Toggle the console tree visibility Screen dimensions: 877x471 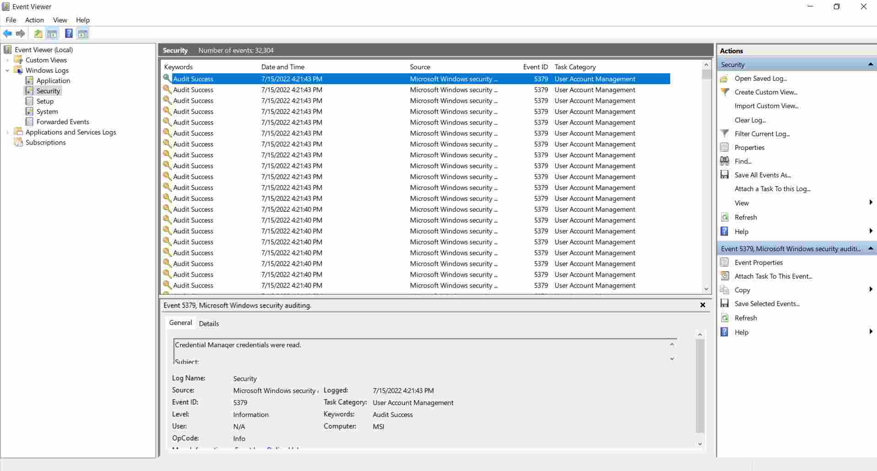click(52, 33)
